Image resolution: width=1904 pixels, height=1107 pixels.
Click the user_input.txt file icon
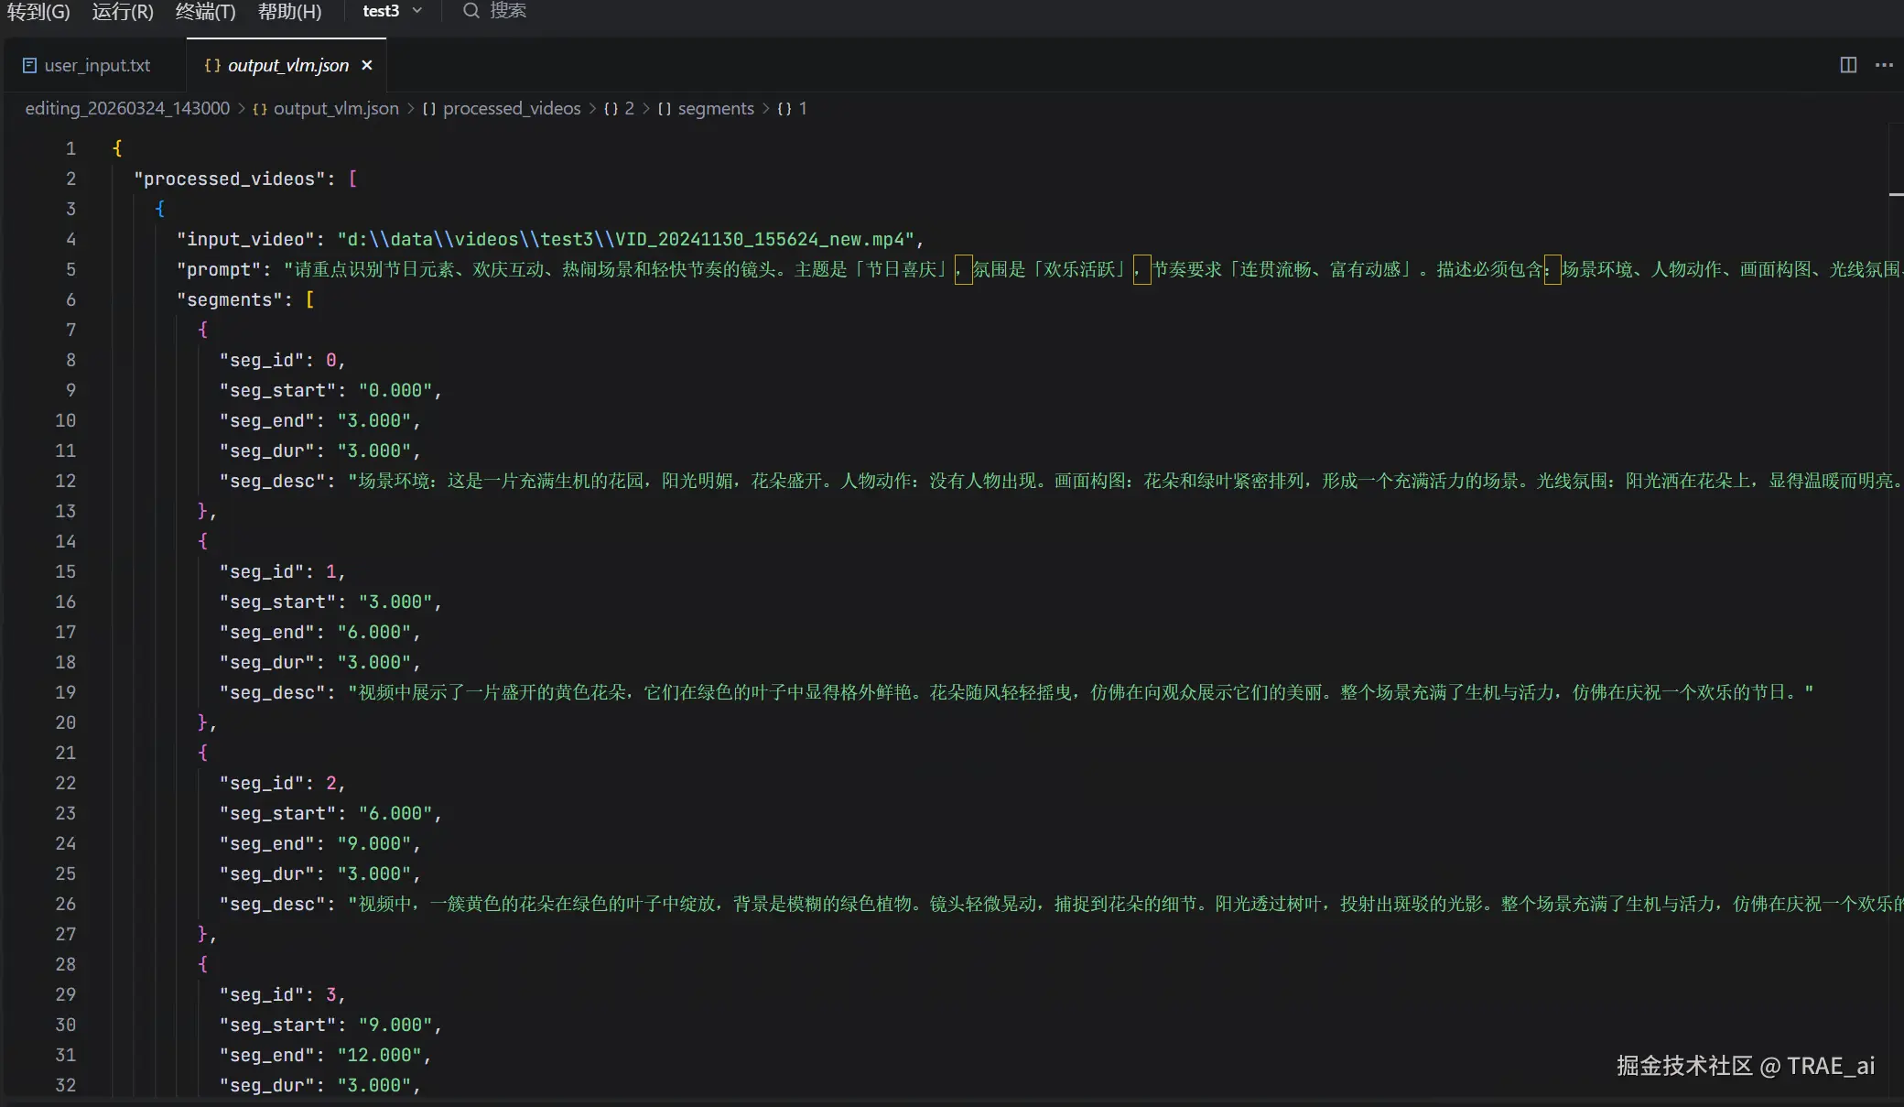coord(29,66)
